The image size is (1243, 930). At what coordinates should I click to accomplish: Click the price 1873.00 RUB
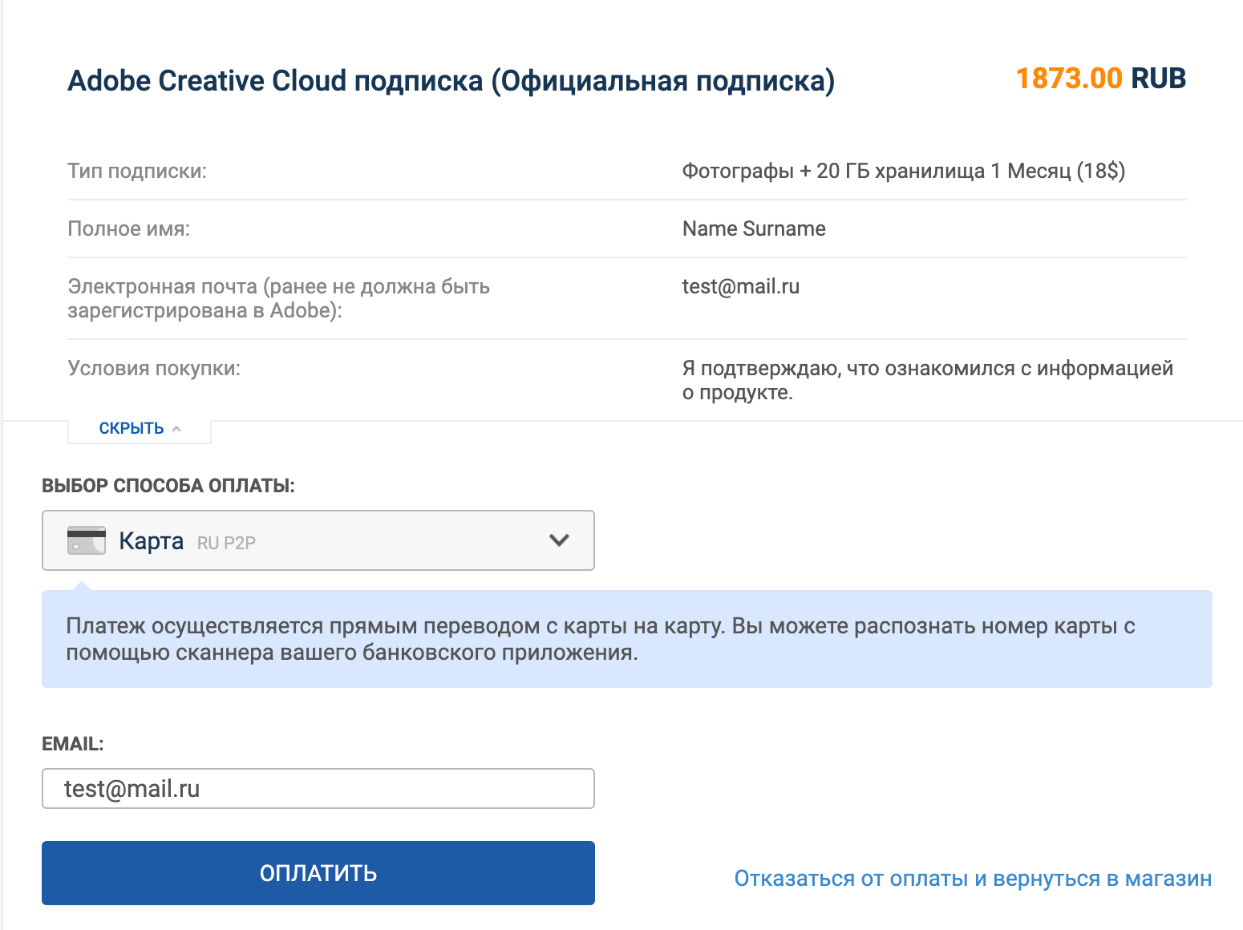[x=1101, y=79]
